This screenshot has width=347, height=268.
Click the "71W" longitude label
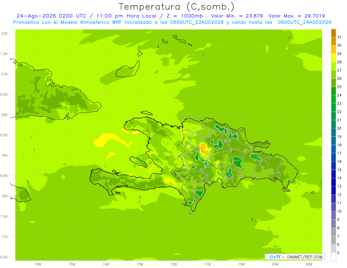pyautogui.click(x=207, y=264)
